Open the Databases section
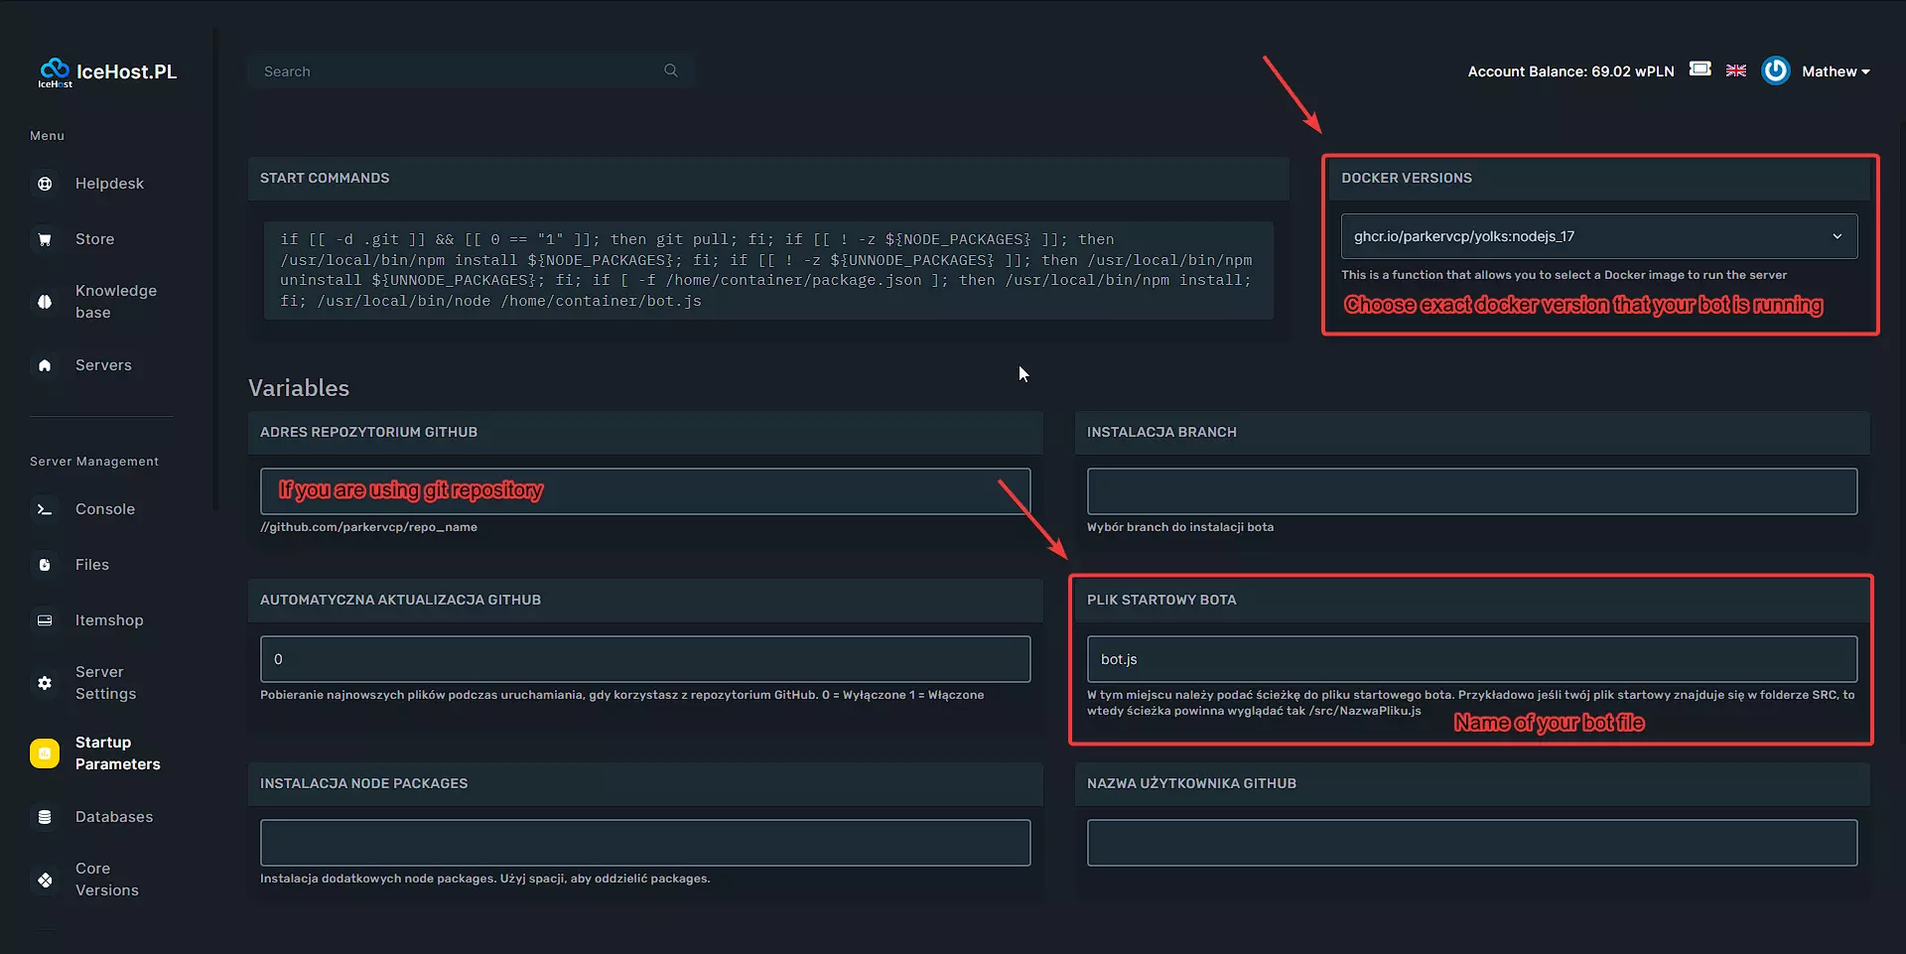The image size is (1906, 954). (x=114, y=817)
